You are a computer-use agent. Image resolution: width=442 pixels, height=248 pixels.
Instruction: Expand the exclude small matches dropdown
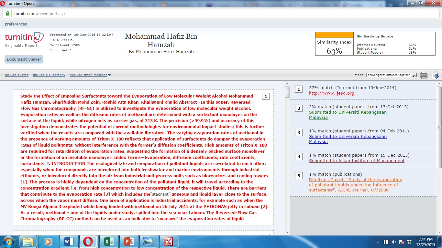(x=90, y=75)
